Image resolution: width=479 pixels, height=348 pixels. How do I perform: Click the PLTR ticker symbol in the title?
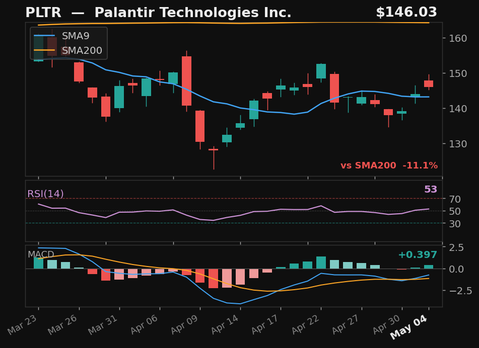[x=43, y=13]
